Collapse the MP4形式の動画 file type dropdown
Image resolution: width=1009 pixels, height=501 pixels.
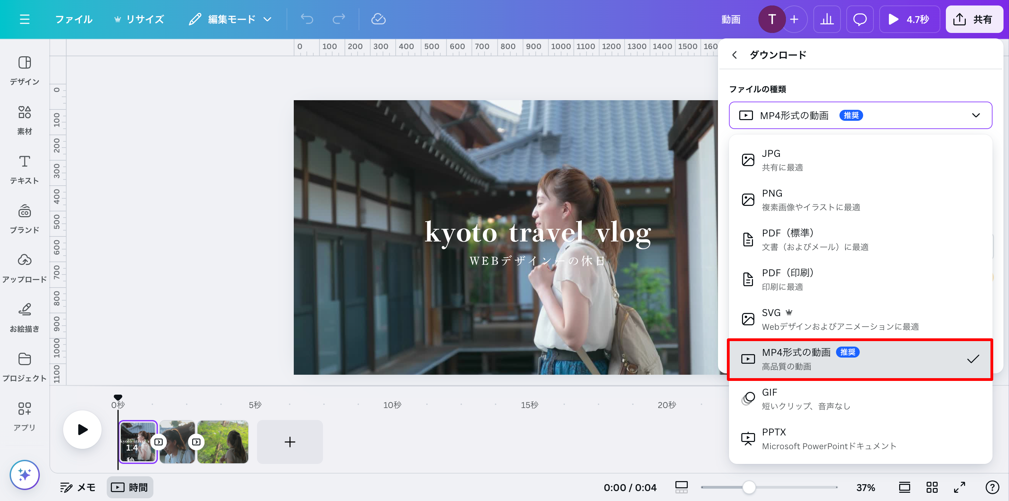(860, 115)
